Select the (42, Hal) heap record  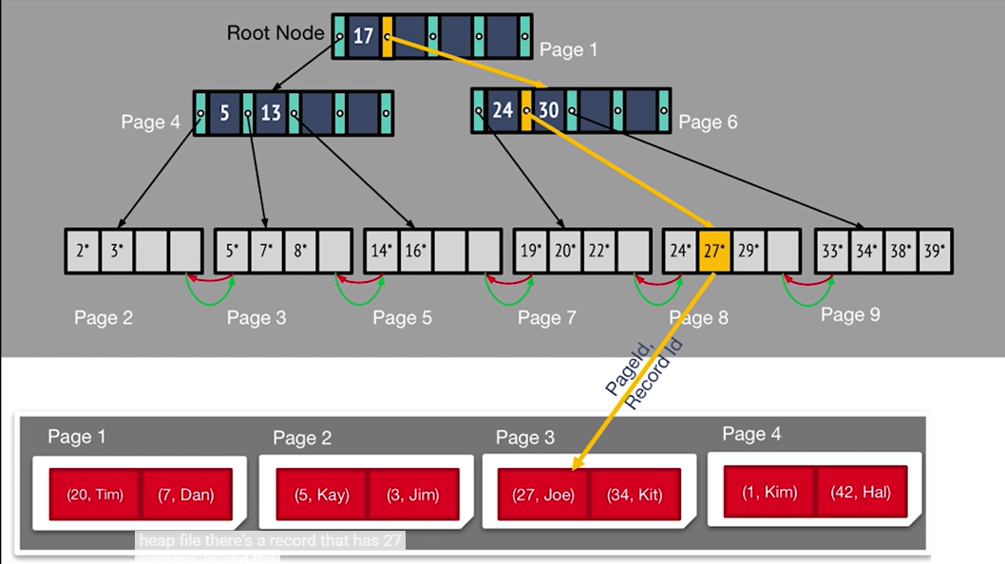click(863, 492)
